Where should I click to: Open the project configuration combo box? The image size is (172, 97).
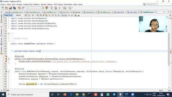coord(35,8)
